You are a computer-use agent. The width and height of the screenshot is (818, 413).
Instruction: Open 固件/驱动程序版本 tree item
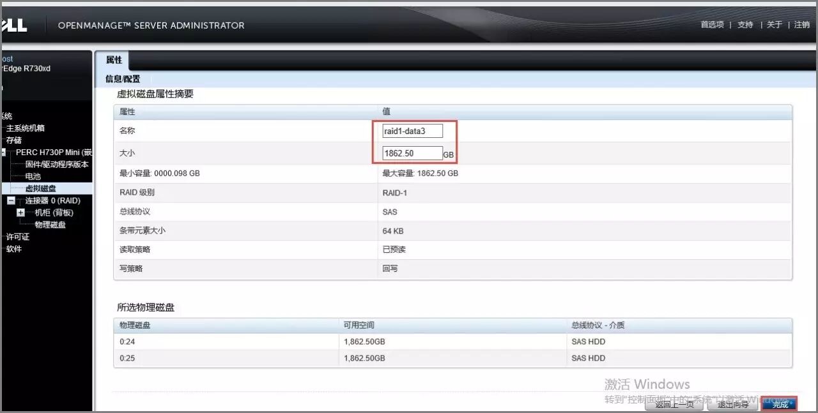57,165
